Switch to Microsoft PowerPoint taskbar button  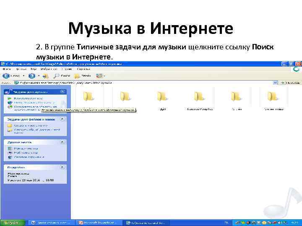click(x=99, y=223)
